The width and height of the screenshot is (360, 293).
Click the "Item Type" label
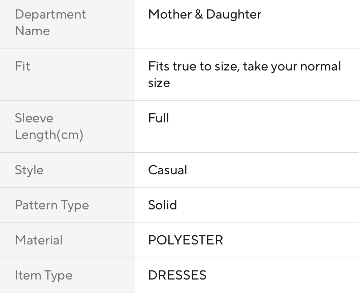43,275
